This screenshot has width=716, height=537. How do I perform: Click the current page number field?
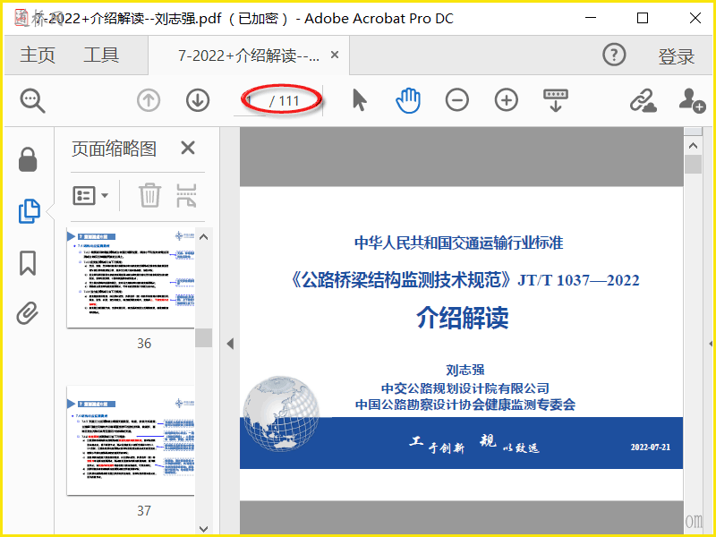click(250, 100)
